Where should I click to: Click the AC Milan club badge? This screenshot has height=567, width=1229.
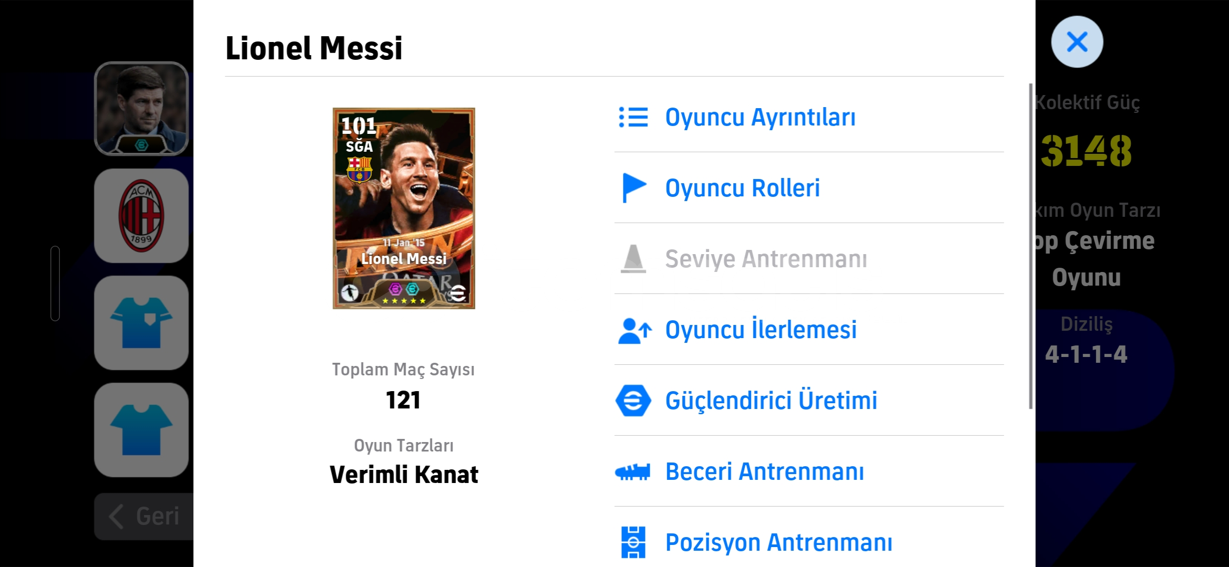pyautogui.click(x=141, y=216)
